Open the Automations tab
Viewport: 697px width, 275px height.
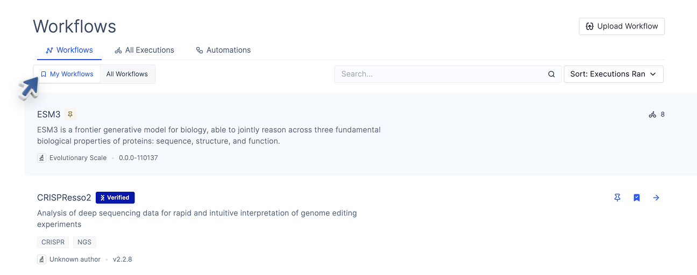(x=223, y=50)
